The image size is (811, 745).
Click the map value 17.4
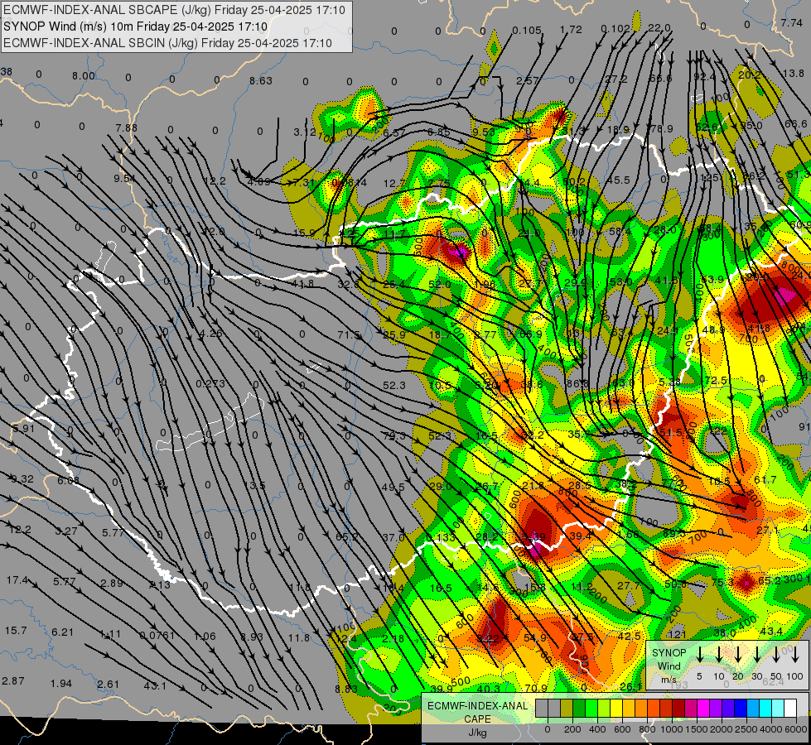pyautogui.click(x=17, y=580)
